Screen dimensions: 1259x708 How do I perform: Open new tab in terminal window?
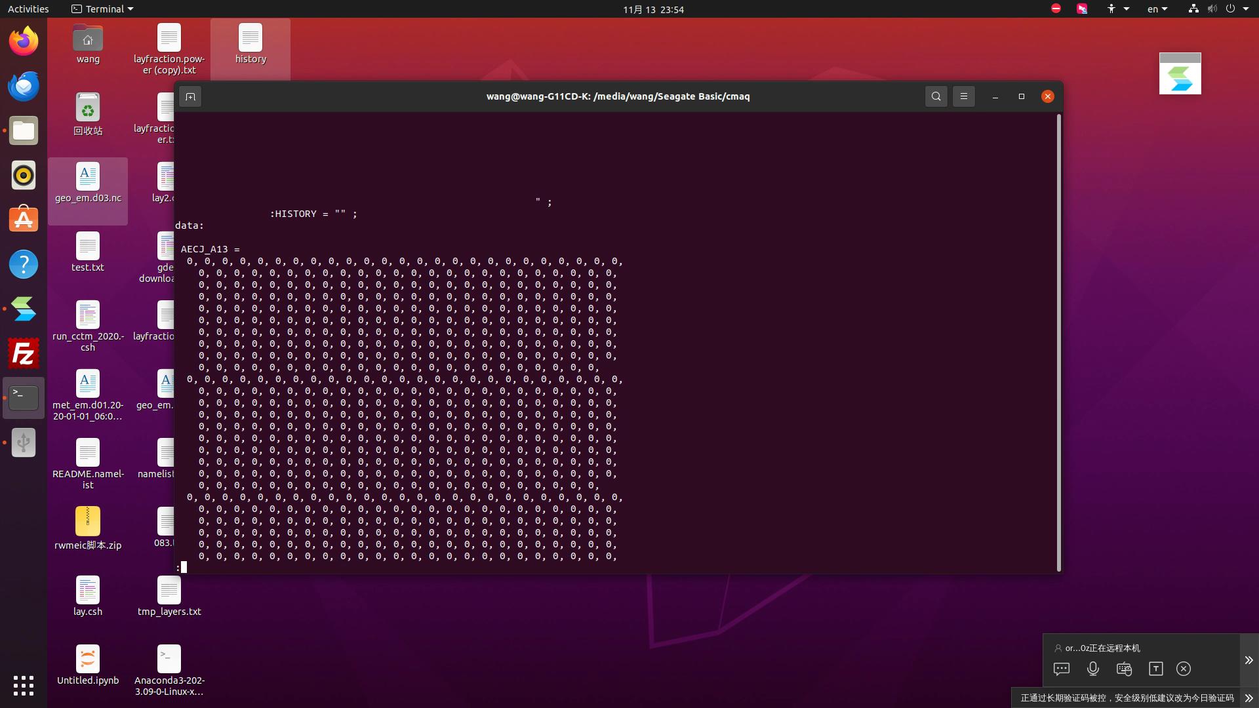[x=190, y=97]
